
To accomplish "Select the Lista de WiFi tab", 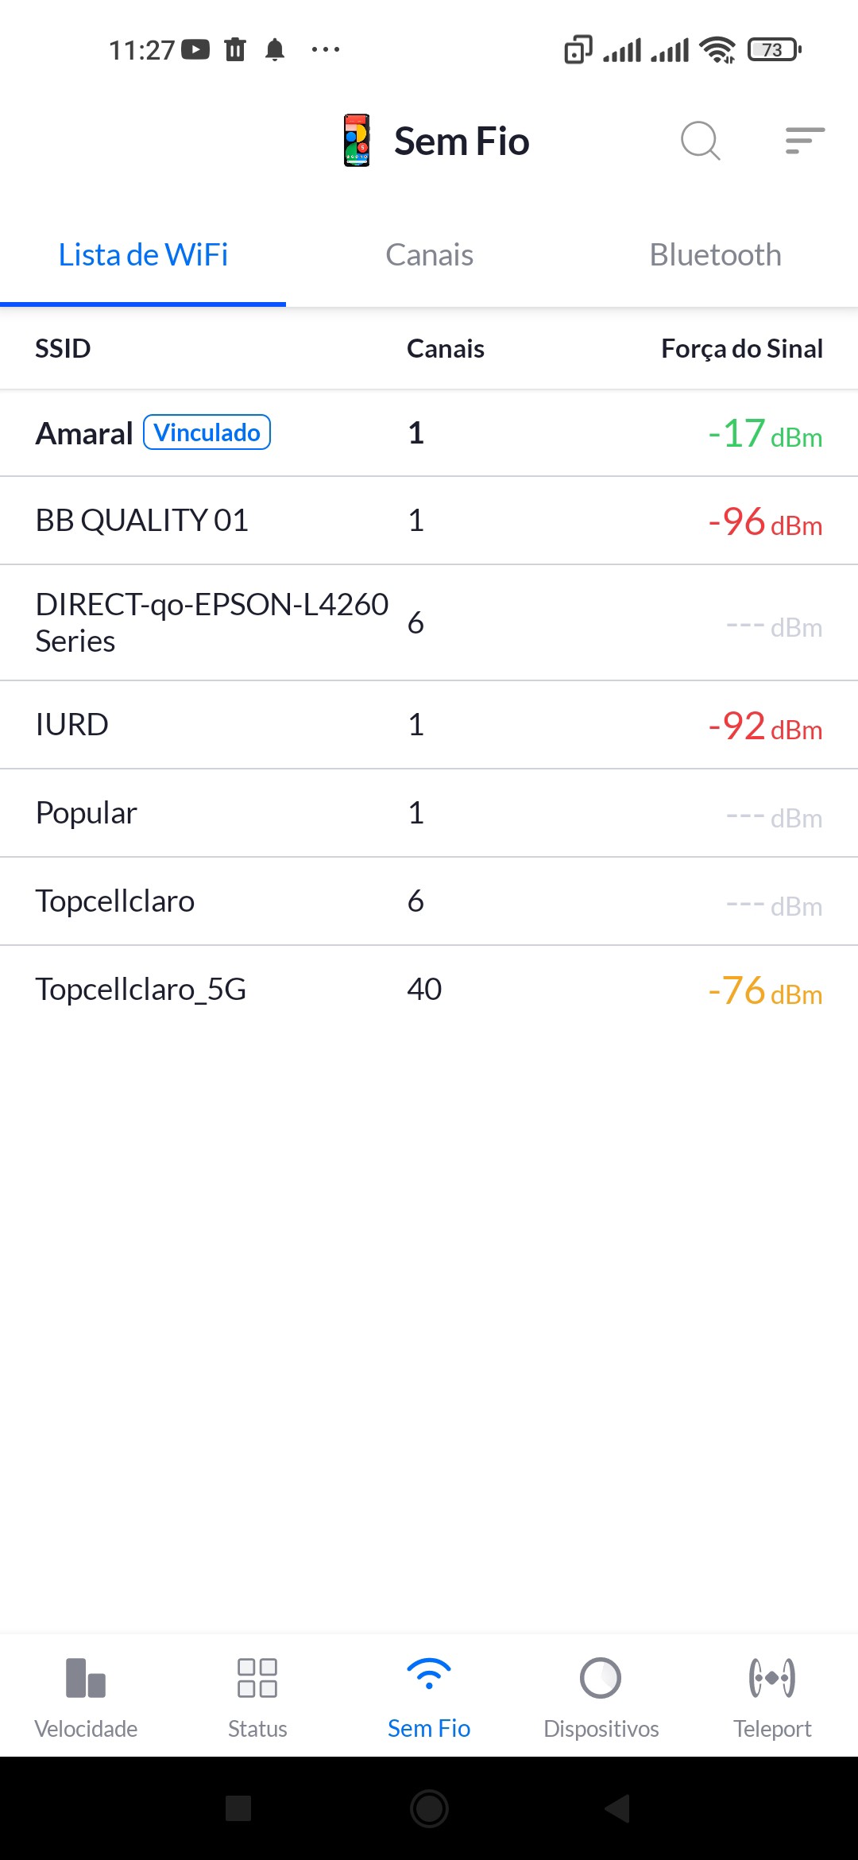I will click(x=143, y=255).
